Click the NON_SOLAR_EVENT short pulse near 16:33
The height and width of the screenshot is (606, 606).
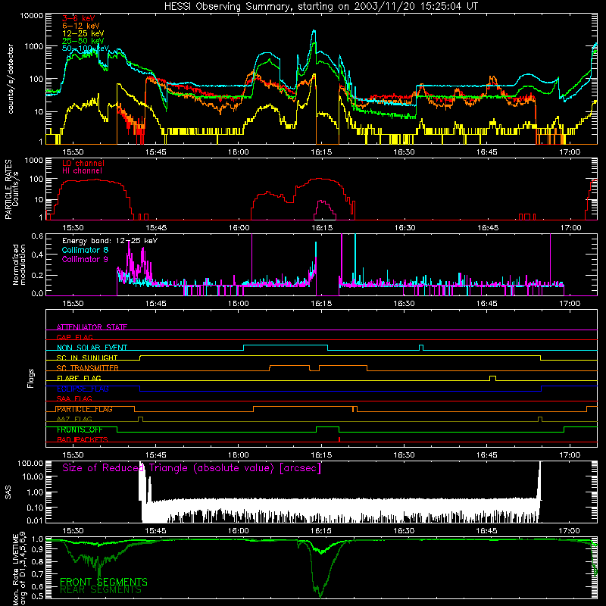(x=421, y=347)
